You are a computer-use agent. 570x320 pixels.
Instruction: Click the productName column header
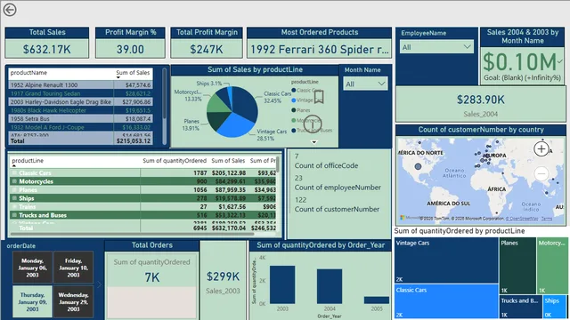tap(28, 73)
